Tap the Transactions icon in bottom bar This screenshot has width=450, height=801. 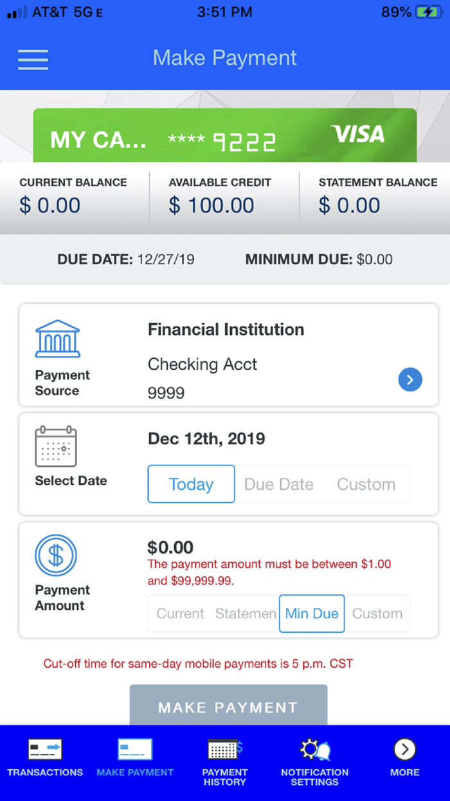pos(44,749)
